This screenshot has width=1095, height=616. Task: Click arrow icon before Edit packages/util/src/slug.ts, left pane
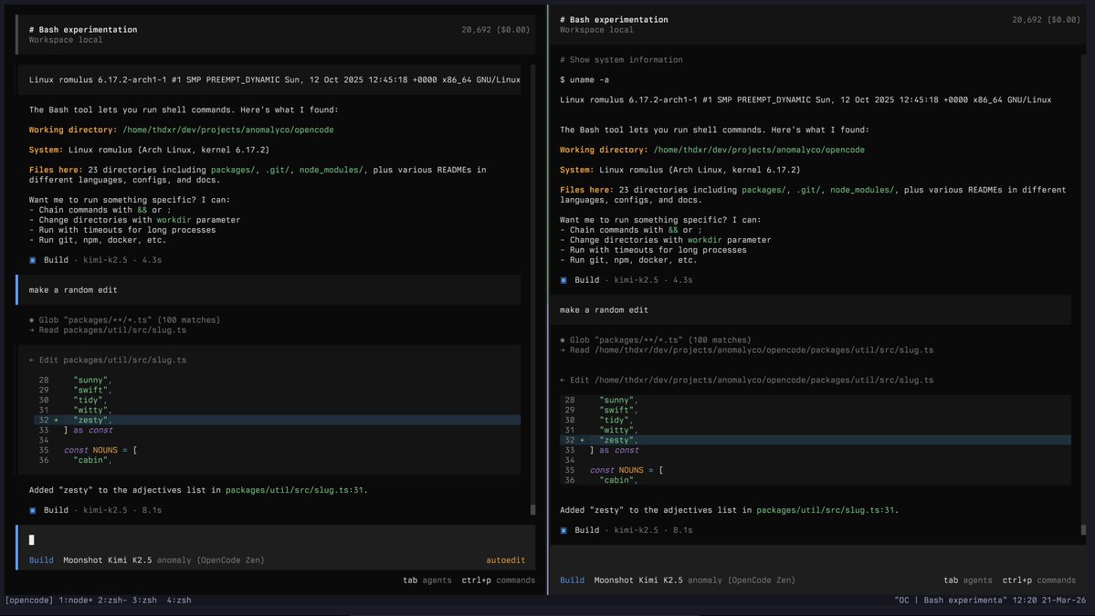[x=31, y=360]
